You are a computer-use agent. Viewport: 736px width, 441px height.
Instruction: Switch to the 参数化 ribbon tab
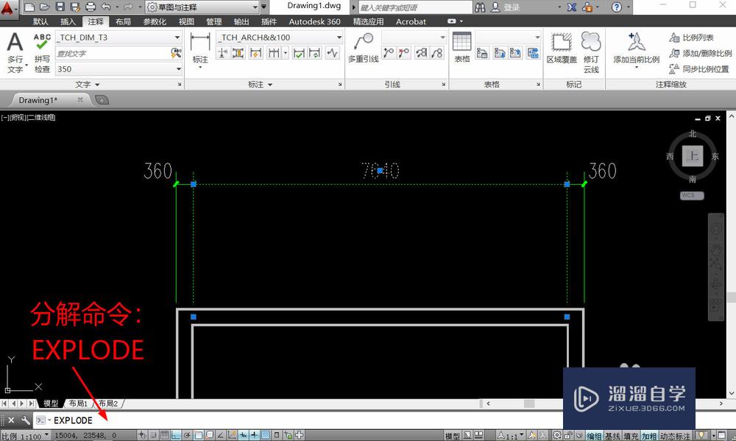click(155, 21)
